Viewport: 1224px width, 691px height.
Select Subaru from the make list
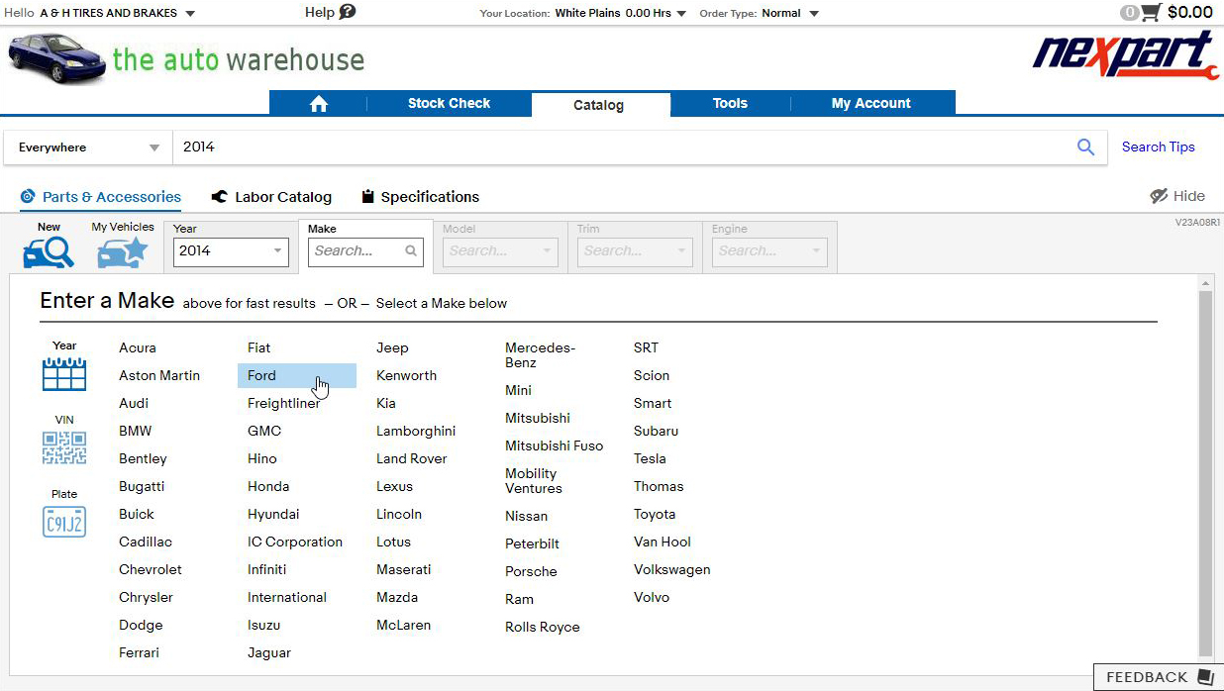tap(657, 431)
